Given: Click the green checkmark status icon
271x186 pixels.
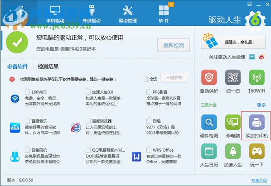Looking at the screenshot, I should click(17, 42).
